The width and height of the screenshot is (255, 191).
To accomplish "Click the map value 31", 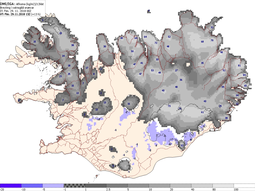I will (x=212, y=27).
